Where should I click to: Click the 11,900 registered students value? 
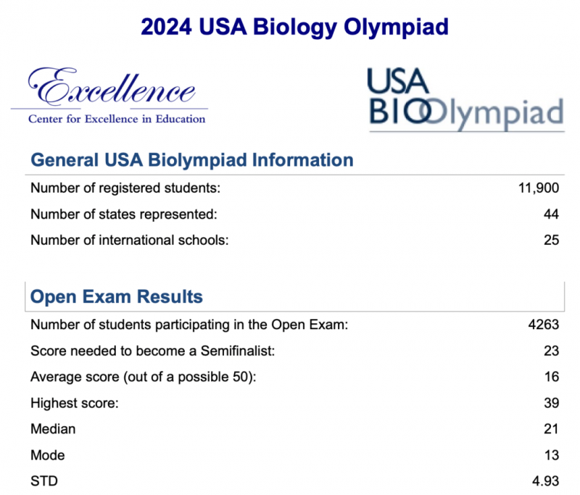[539, 188]
